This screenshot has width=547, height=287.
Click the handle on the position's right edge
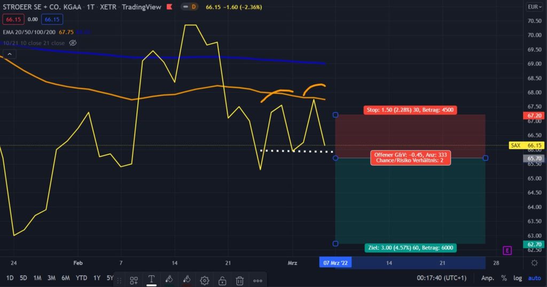click(485, 158)
